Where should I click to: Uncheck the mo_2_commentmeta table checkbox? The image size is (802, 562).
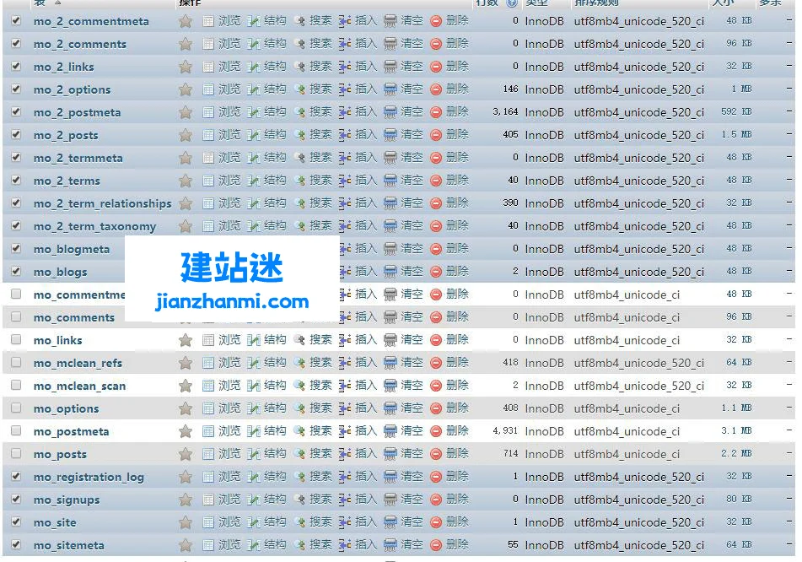click(16, 20)
